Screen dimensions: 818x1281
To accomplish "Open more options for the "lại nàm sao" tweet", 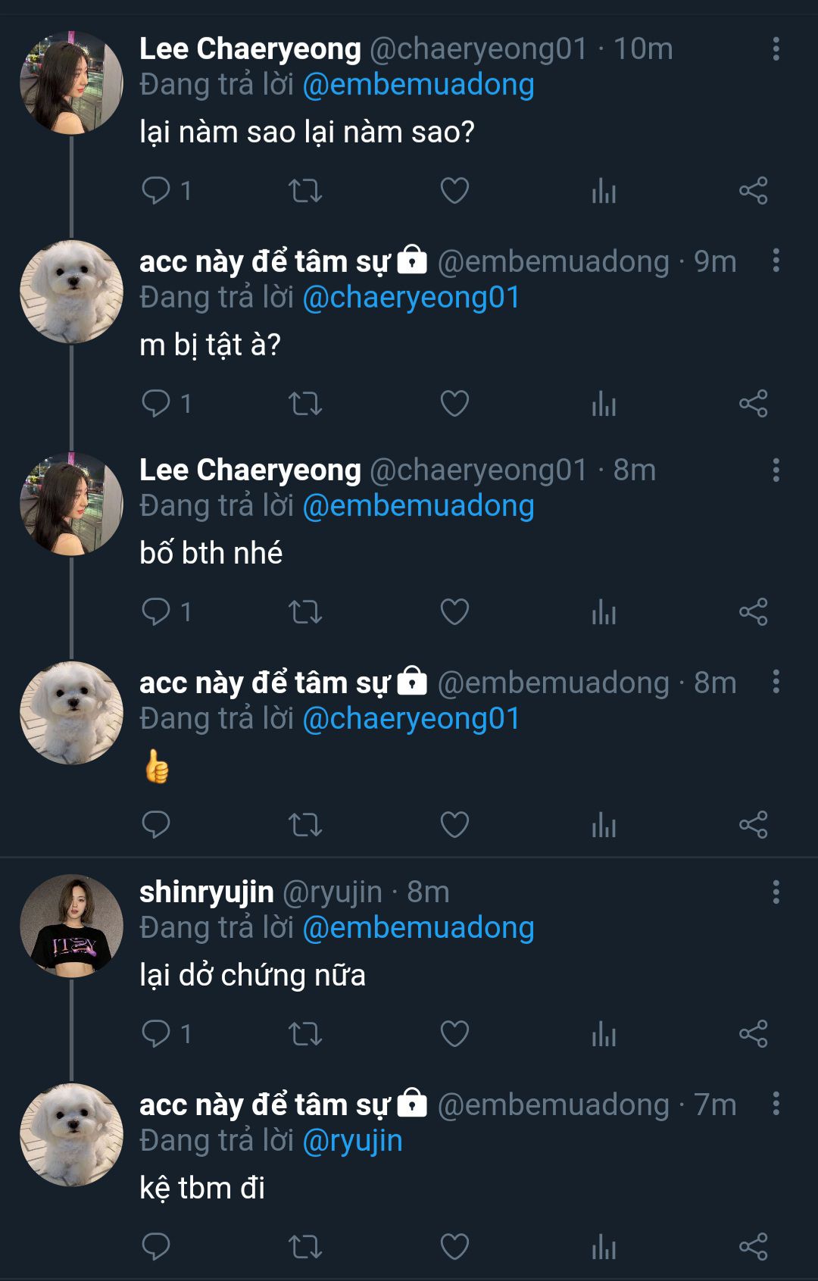I will [776, 48].
